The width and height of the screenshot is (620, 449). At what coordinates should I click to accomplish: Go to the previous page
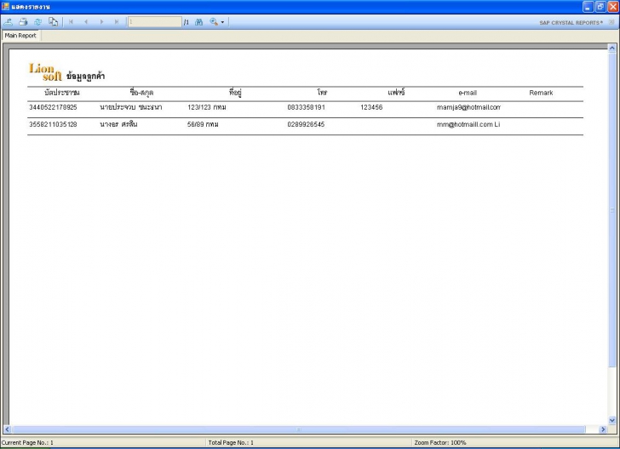(86, 22)
